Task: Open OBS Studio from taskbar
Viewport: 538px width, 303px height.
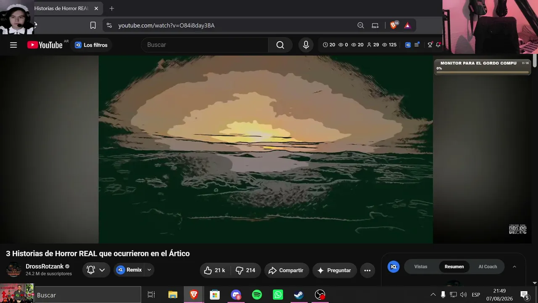Action: [320, 295]
